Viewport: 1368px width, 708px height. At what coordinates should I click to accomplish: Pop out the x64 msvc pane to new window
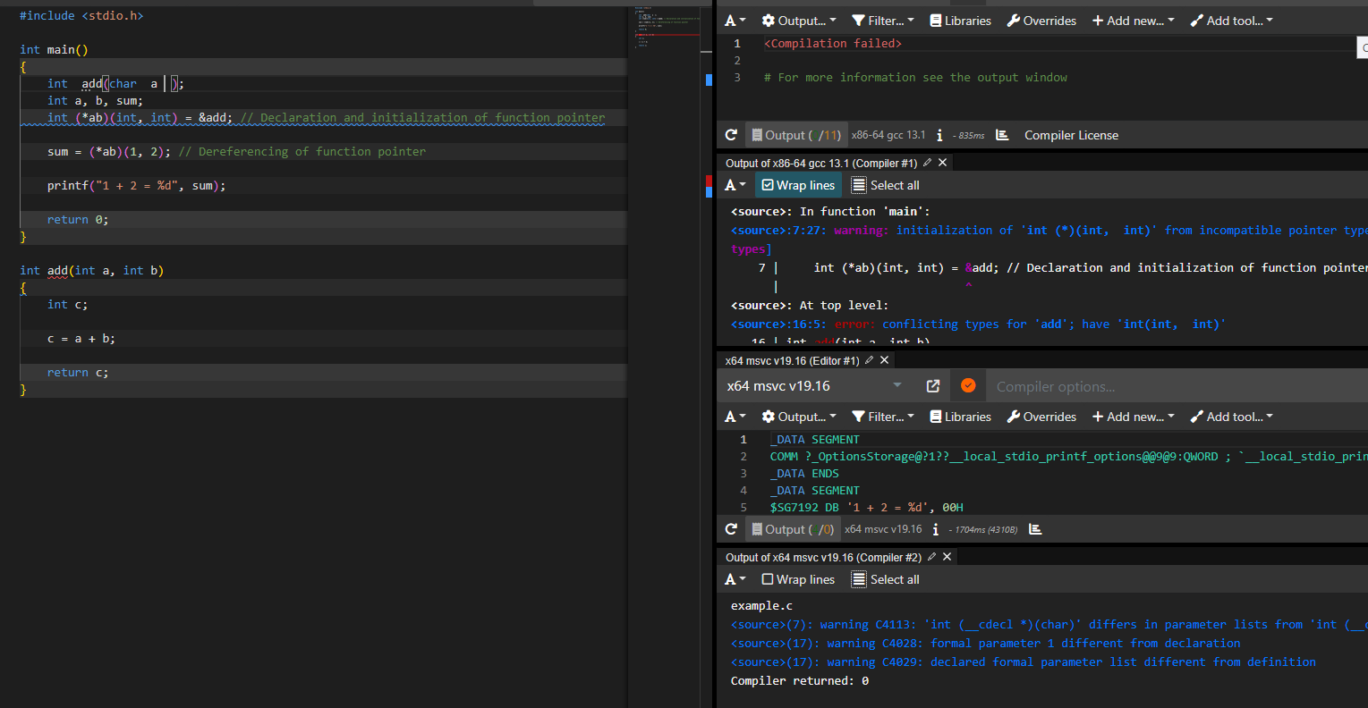coord(932,385)
